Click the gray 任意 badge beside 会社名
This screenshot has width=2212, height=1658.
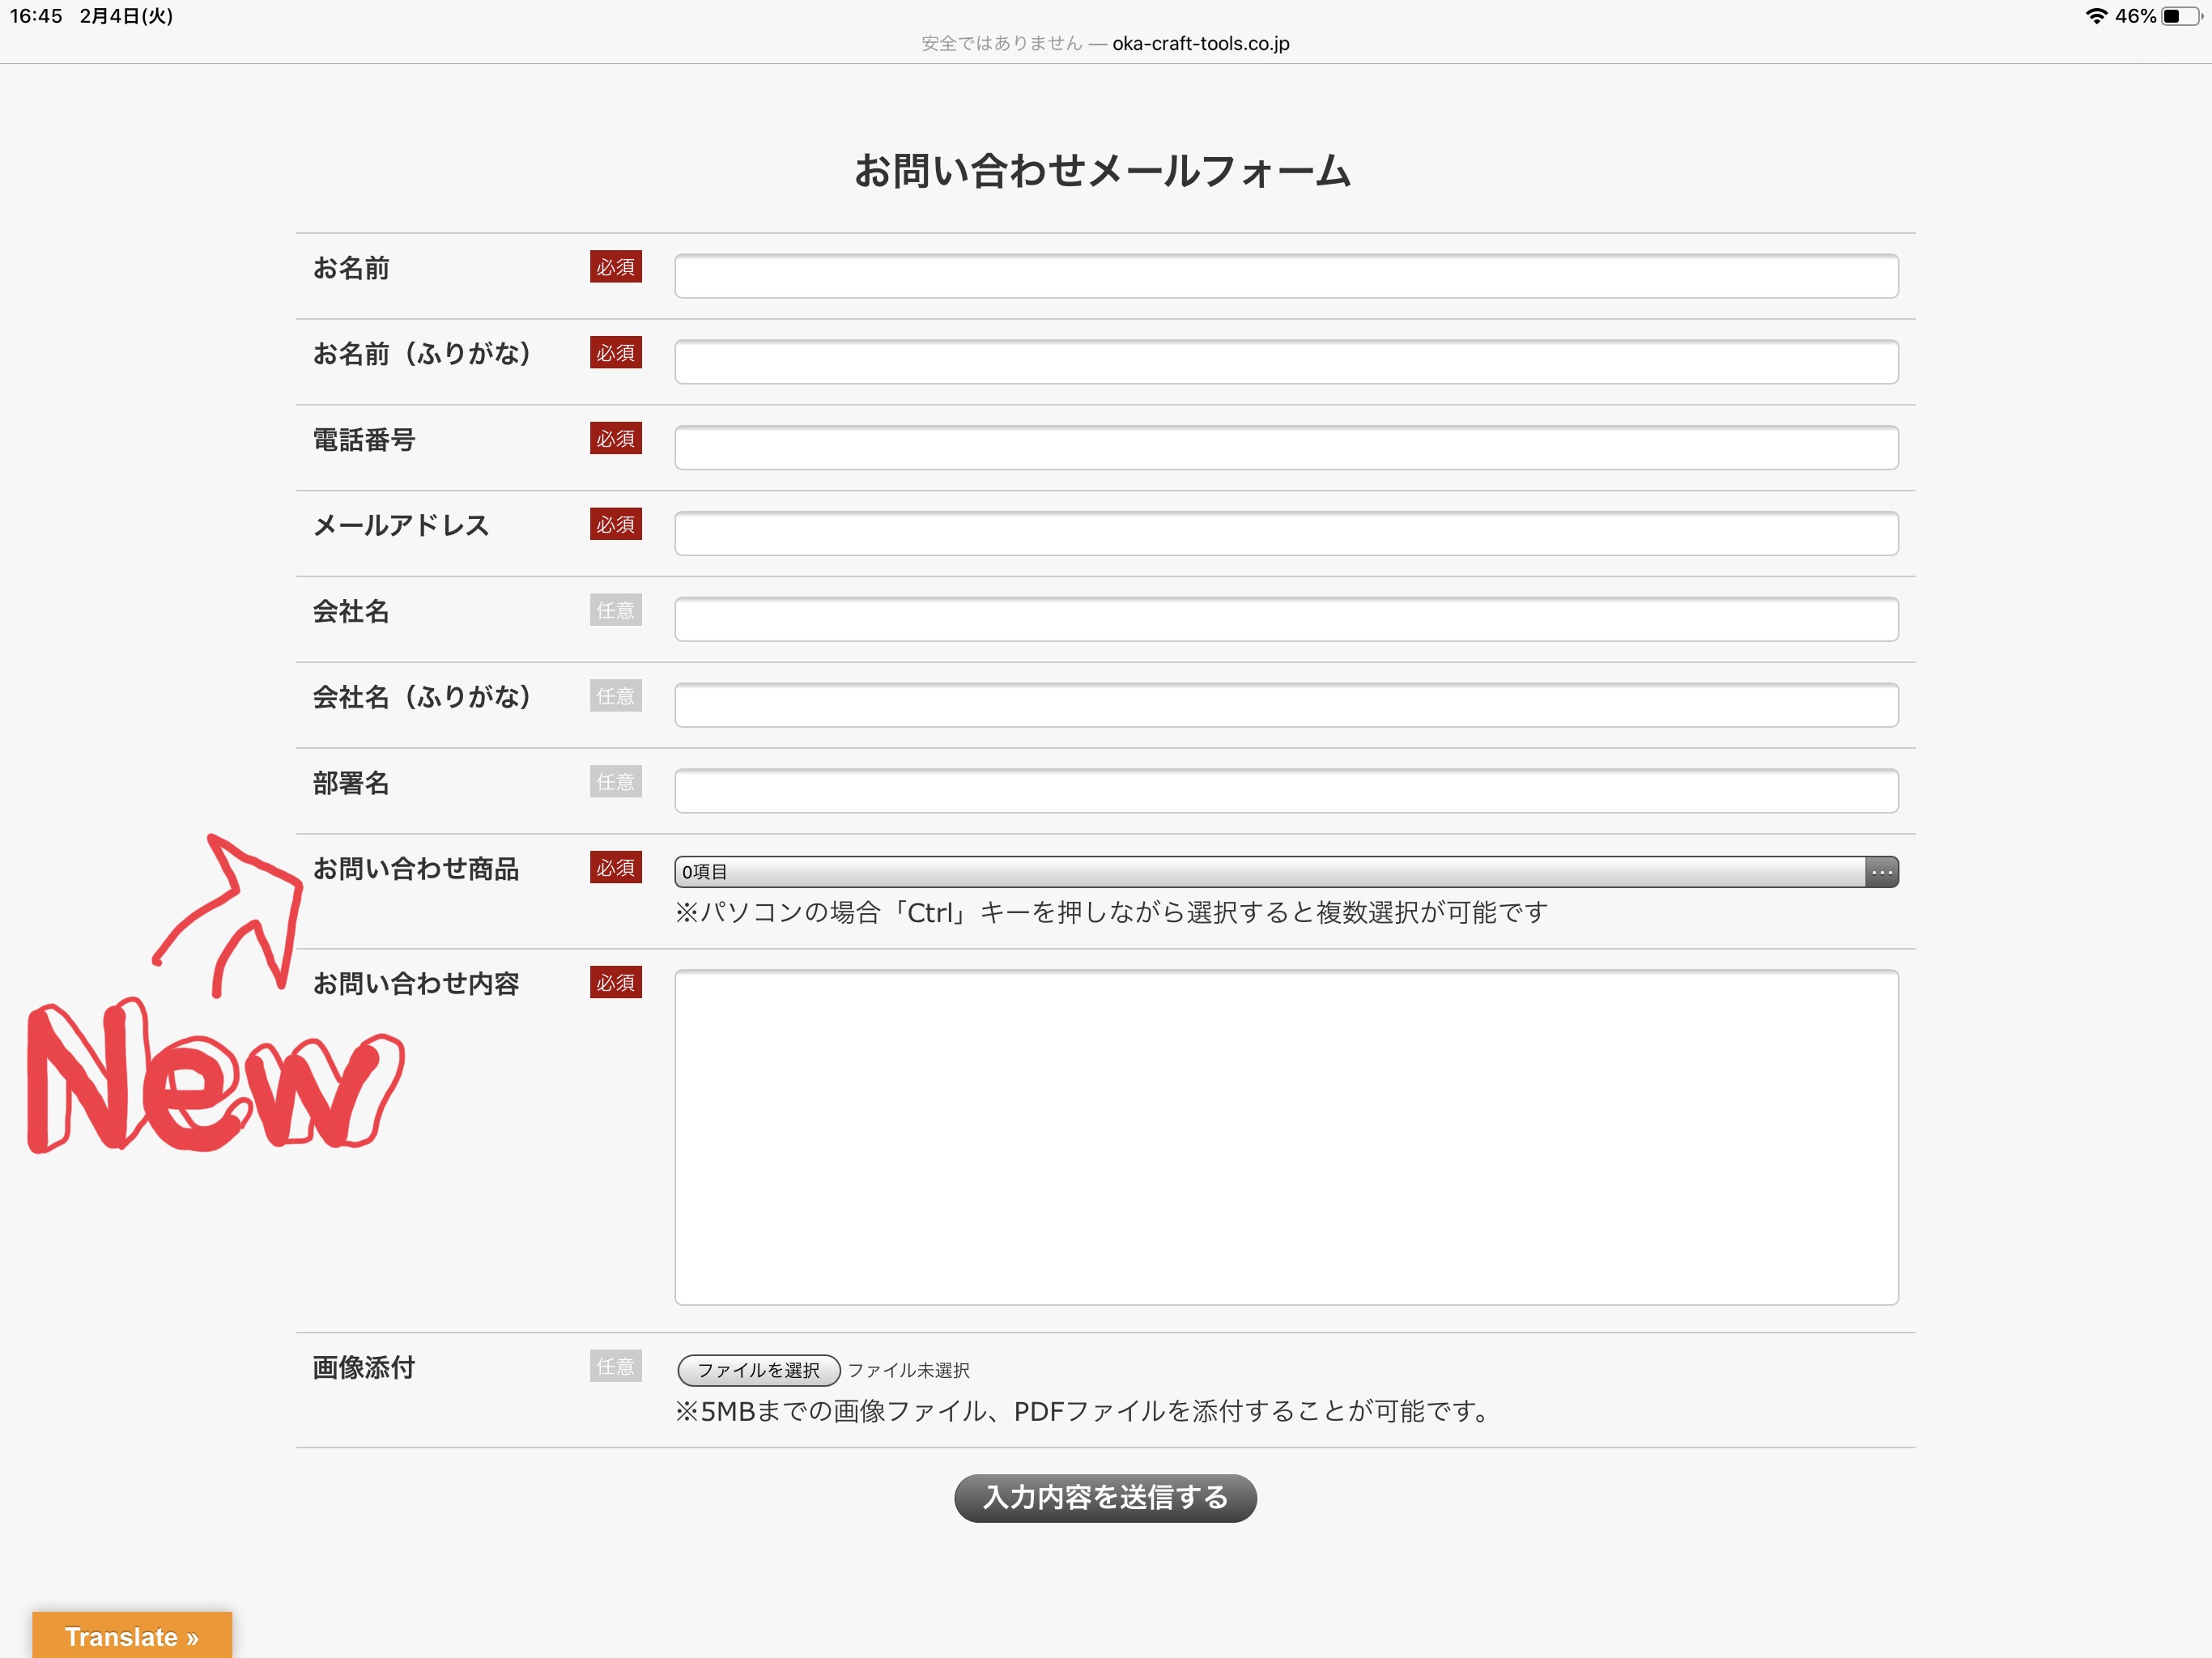(x=615, y=610)
